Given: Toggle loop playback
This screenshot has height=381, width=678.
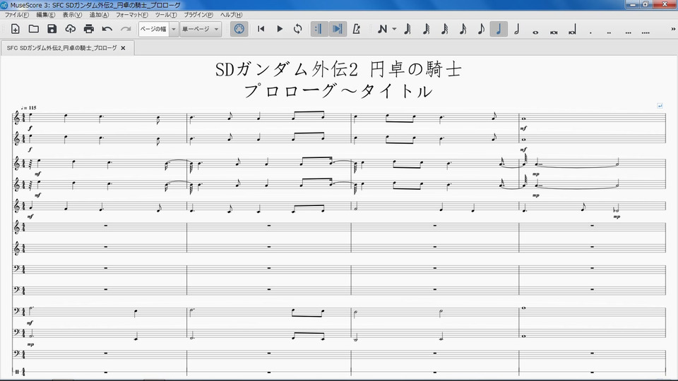Looking at the screenshot, I should pyautogui.click(x=297, y=29).
